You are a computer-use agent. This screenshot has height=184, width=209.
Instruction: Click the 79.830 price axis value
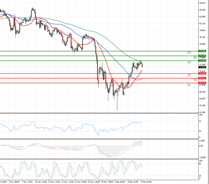202,30
